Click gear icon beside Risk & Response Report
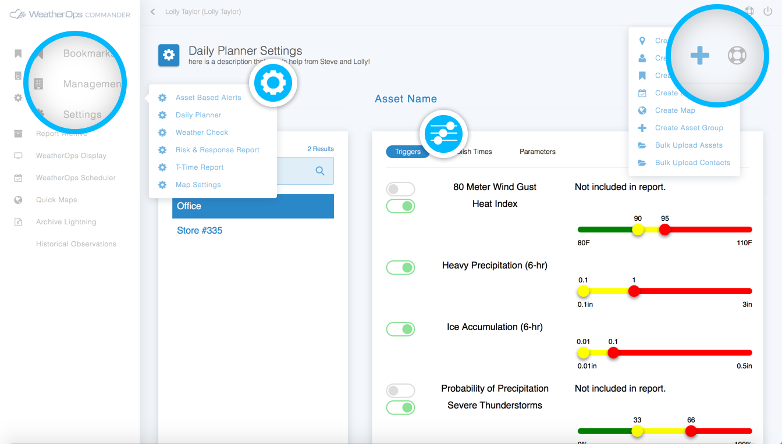This screenshot has width=782, height=444. pyautogui.click(x=162, y=150)
